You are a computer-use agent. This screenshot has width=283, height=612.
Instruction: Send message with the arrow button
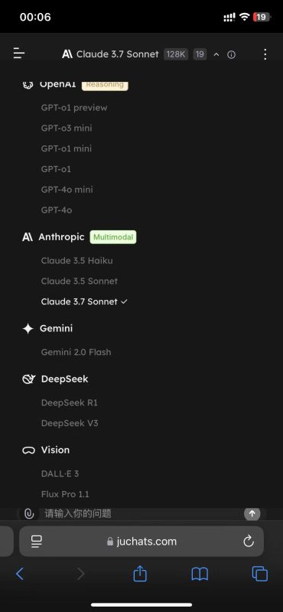tap(252, 513)
